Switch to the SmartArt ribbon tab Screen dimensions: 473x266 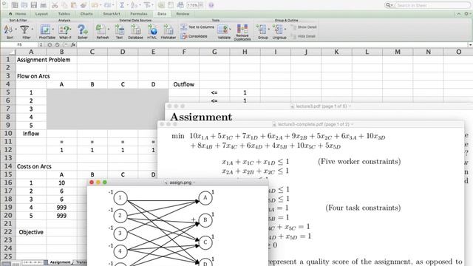112,14
